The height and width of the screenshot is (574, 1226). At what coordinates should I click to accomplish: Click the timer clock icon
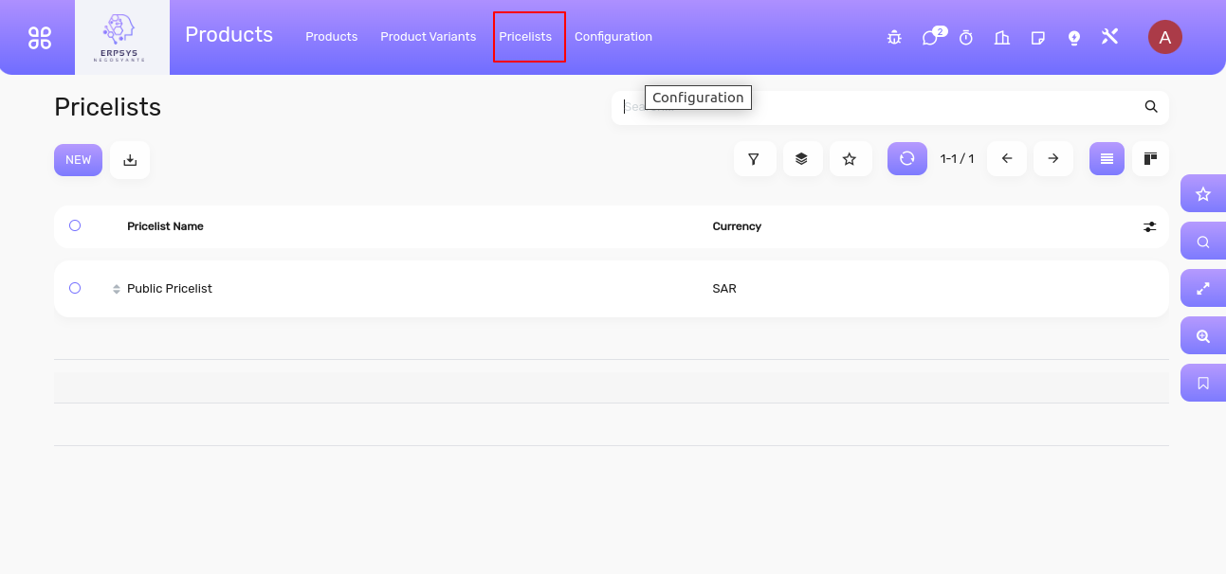(966, 38)
